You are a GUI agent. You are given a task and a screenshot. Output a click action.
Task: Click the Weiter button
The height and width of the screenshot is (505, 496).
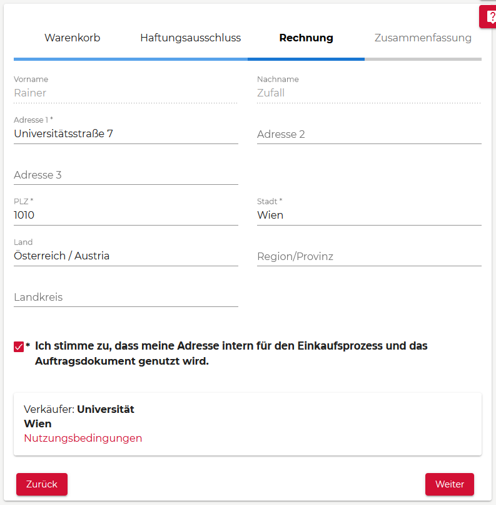(449, 484)
